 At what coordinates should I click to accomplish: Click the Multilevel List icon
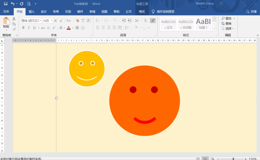[x=115, y=21]
